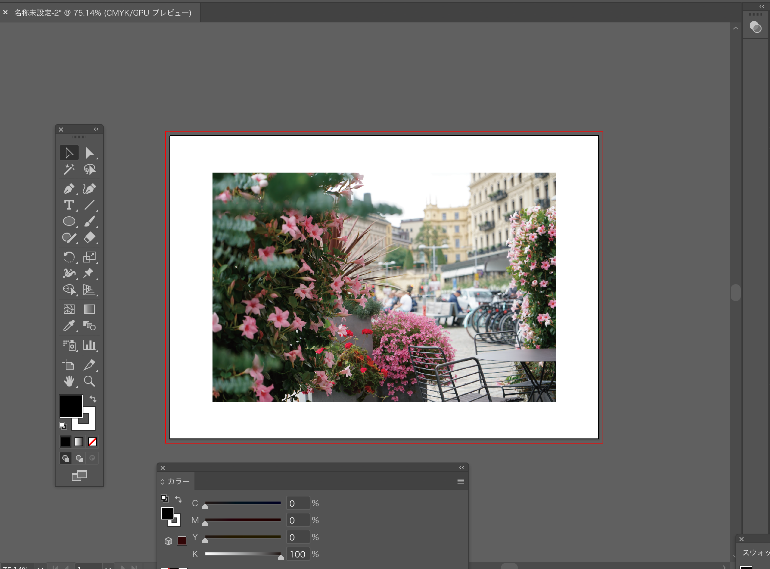Select the Zoom magnifier tool
The image size is (770, 569).
[89, 381]
